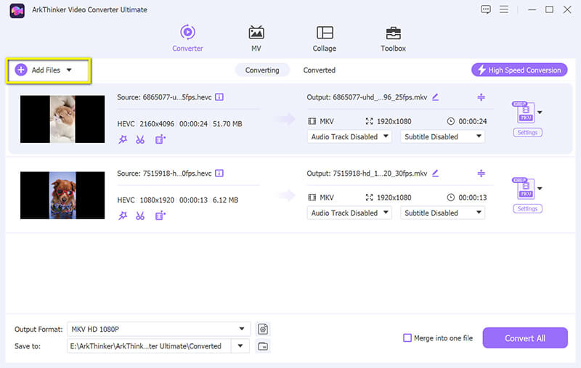Click the ArkThinker app logo
The height and width of the screenshot is (368, 581).
[17, 10]
